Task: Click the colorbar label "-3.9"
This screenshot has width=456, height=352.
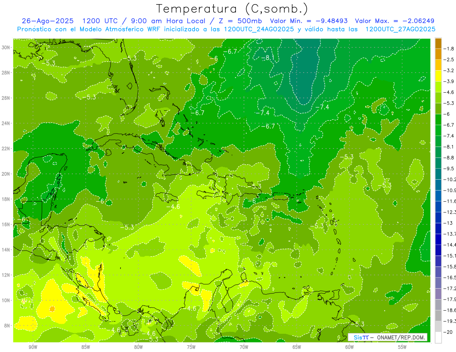Action: click(x=449, y=81)
